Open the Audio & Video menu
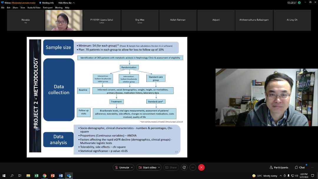318x179 pixels. pos(34,8)
